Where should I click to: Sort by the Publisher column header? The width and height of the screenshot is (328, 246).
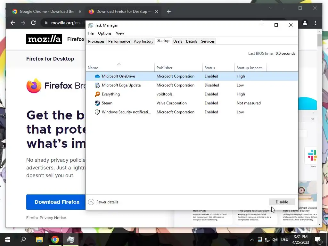pos(178,68)
